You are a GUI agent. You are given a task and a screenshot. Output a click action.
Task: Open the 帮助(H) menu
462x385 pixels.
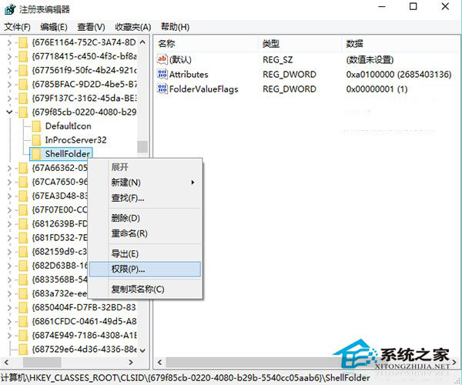coord(175,27)
